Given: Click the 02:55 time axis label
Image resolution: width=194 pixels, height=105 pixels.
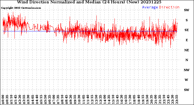Looking at the screenshot, I should (24, 99).
